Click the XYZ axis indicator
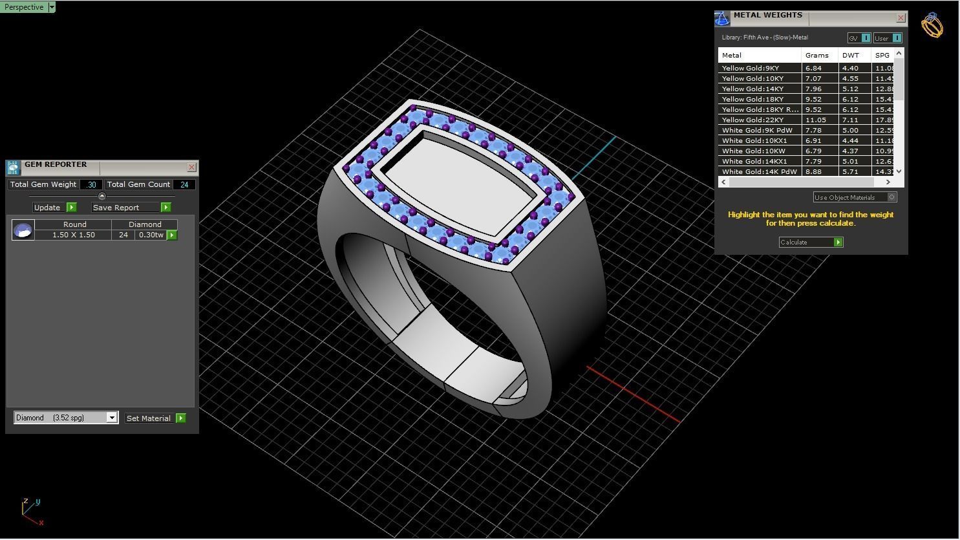960x540 pixels. [32, 511]
